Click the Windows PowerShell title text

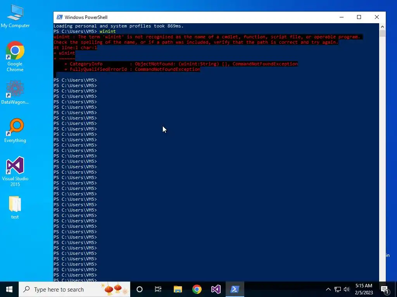coord(86,17)
